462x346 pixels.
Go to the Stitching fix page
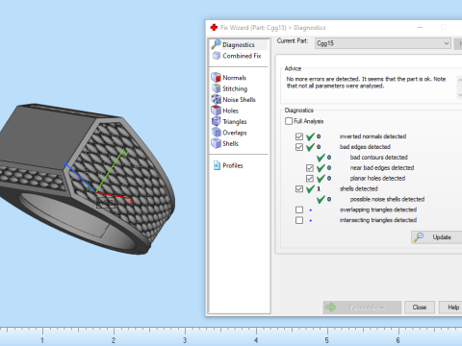pyautogui.click(x=235, y=88)
